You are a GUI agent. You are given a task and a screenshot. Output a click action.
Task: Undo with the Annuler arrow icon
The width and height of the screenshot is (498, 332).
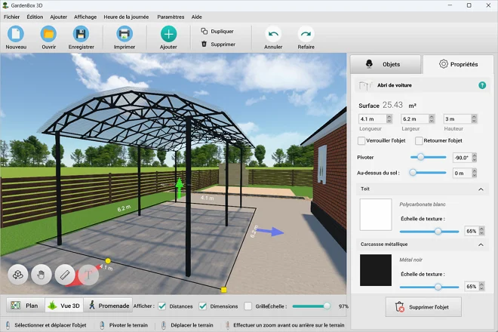click(273, 34)
